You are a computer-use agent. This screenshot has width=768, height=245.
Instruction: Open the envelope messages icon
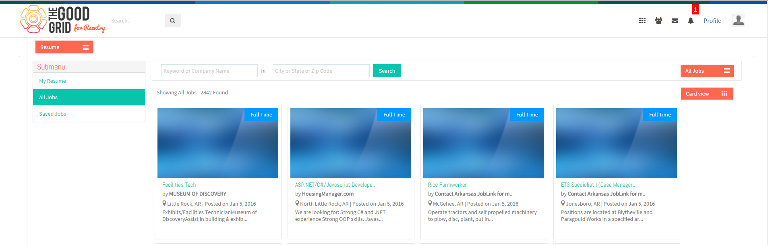point(675,21)
